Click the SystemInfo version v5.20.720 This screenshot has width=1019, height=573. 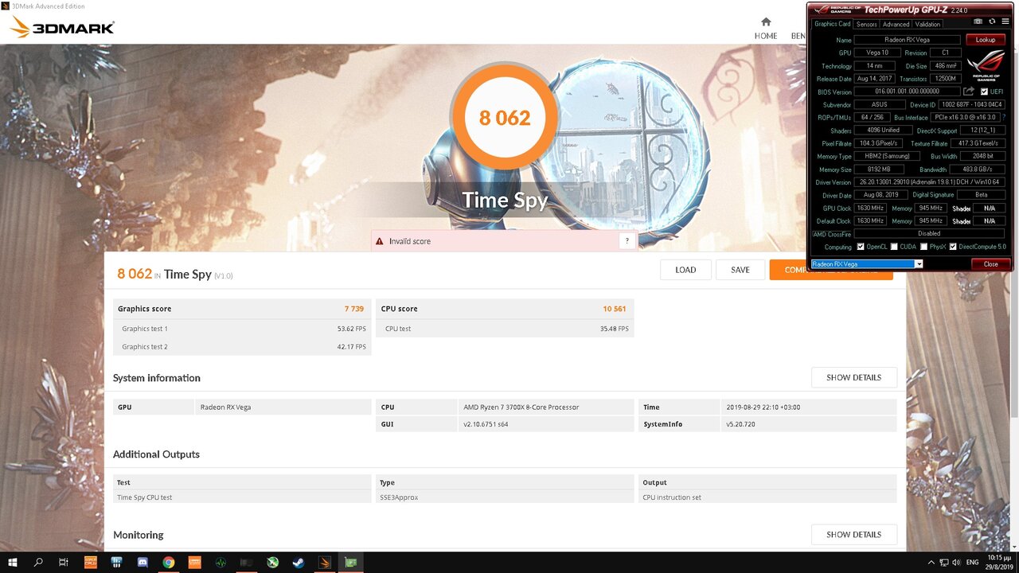click(x=741, y=424)
